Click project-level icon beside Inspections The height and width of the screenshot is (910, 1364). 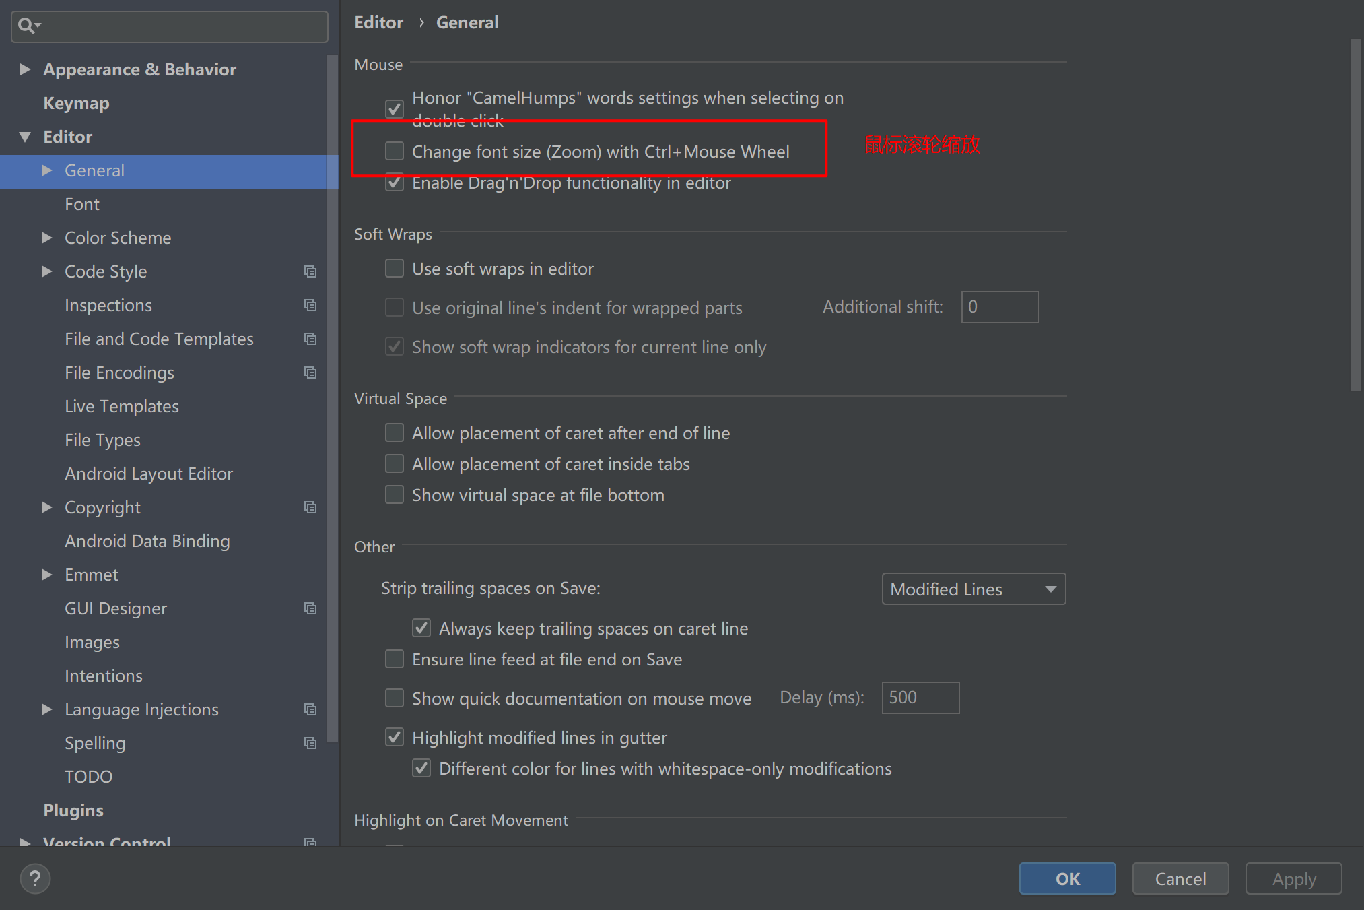pos(310,305)
